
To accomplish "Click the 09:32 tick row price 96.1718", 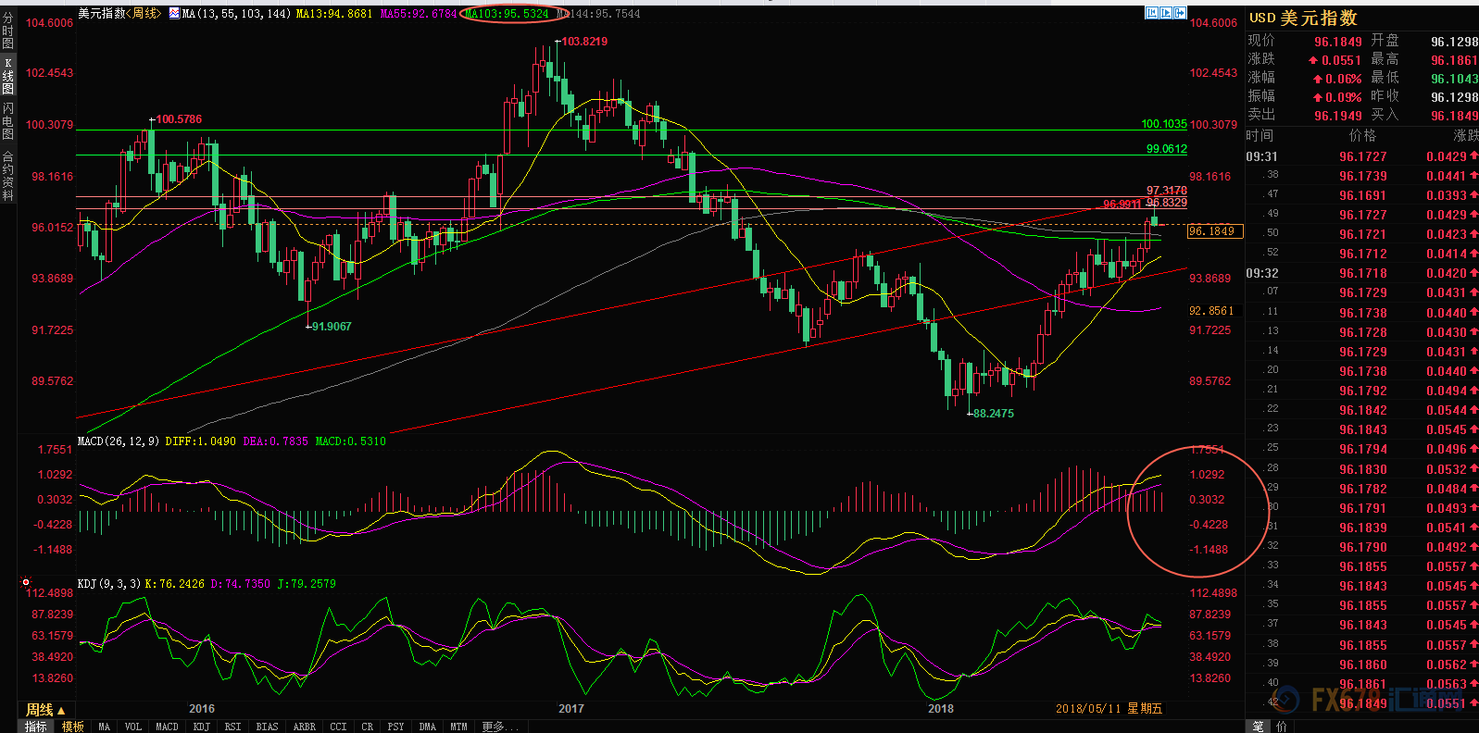I will [1363, 274].
